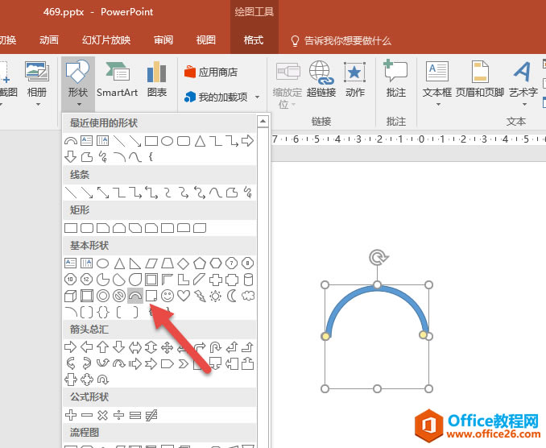Select the Division equation shape
Screen dimensions: 546x448
tap(118, 415)
